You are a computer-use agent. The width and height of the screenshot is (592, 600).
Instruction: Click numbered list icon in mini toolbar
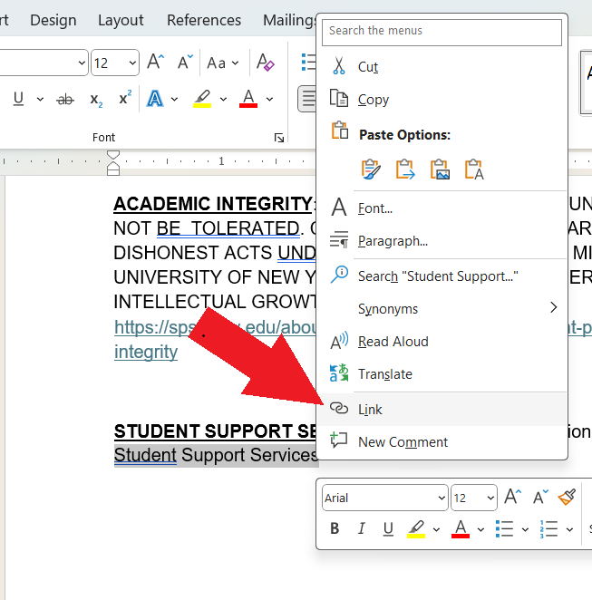point(548,528)
